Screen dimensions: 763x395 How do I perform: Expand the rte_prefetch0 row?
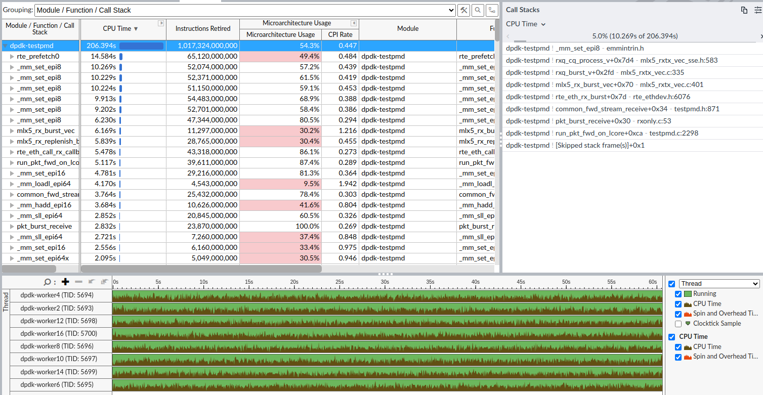point(12,56)
